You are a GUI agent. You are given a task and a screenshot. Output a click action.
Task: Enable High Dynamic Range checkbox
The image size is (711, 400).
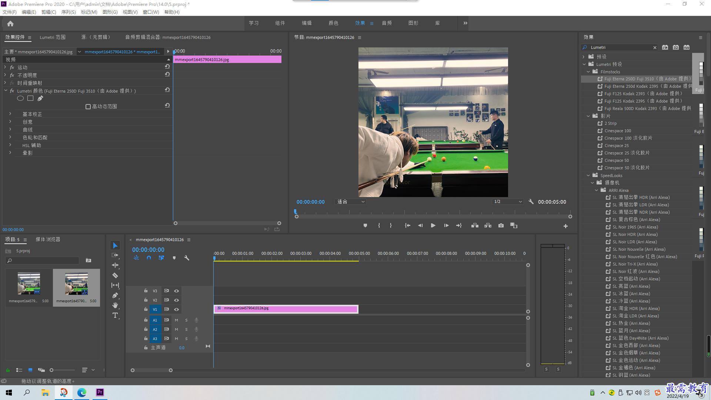[x=88, y=107]
